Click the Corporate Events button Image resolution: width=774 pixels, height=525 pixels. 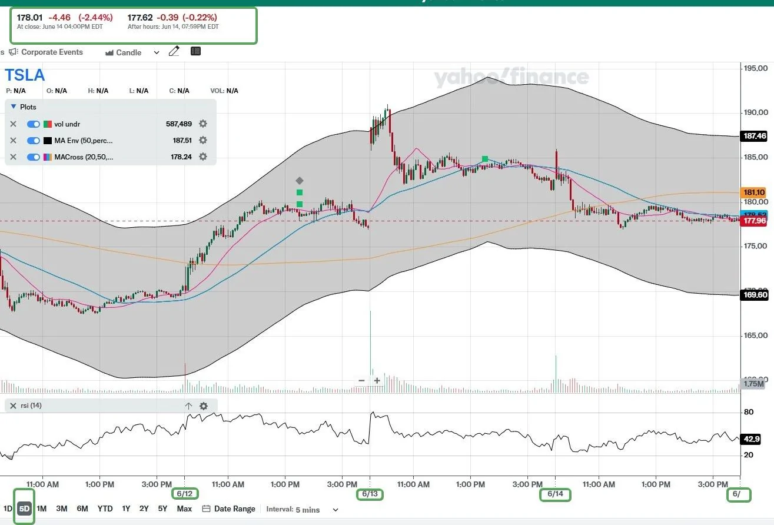pyautogui.click(x=46, y=52)
